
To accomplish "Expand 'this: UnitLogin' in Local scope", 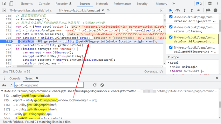I will pos(170,67).
